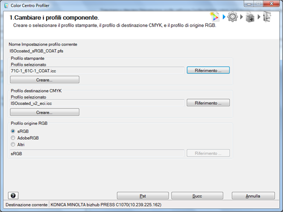Click the ISOcoated_sRGB_COAT.pfs setting name
This screenshot has height=212, width=283.
[36, 51]
